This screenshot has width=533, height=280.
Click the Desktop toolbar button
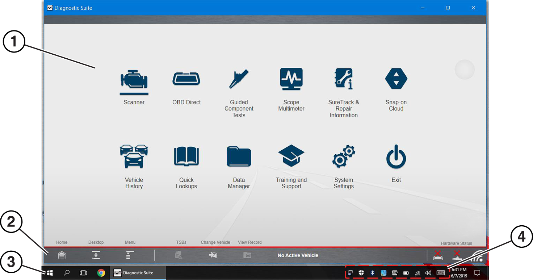96,255
